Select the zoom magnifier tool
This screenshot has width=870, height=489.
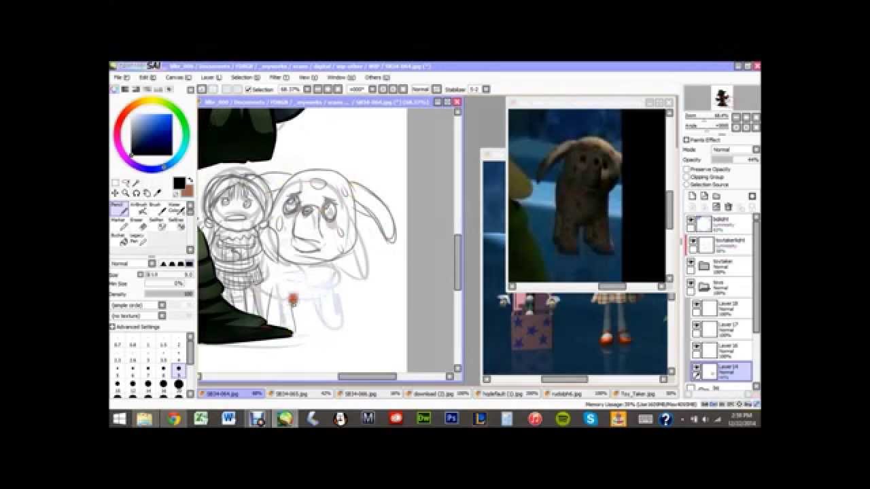point(125,193)
